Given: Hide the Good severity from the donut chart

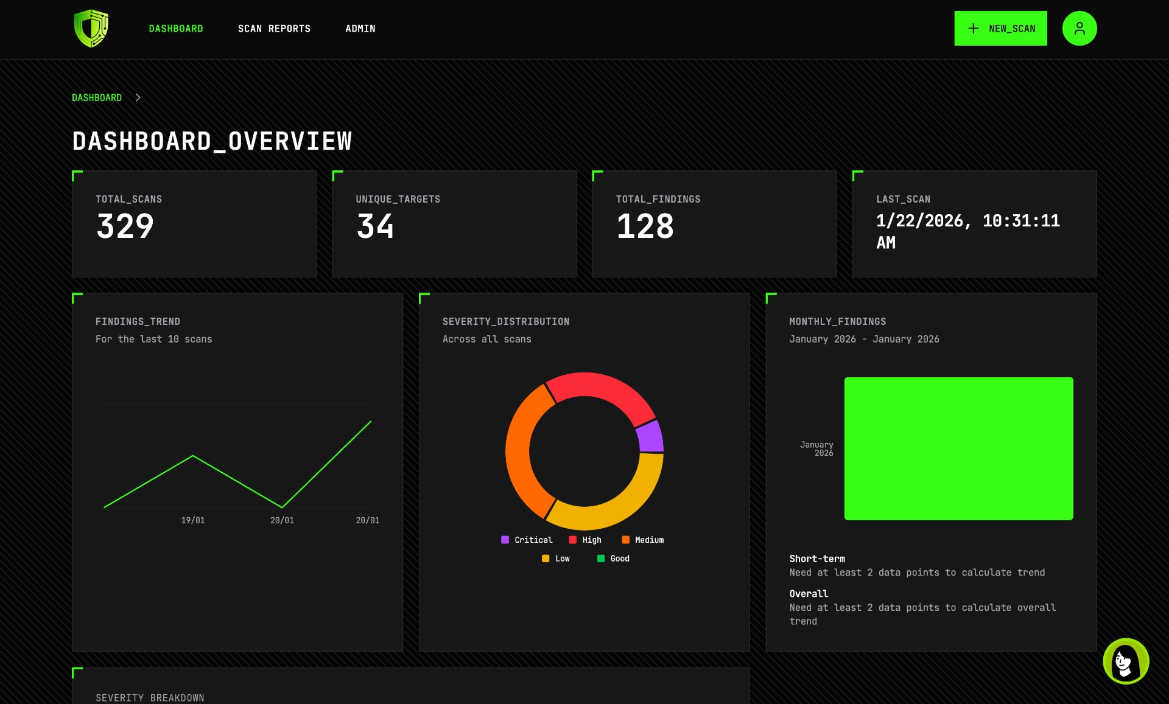Looking at the screenshot, I should (x=614, y=558).
